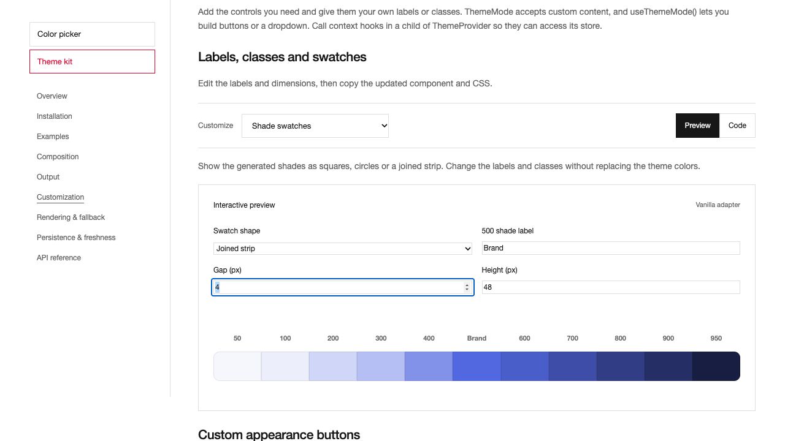The width and height of the screenshot is (785, 441).
Task: Navigate to Examples in sidebar
Action: point(53,137)
